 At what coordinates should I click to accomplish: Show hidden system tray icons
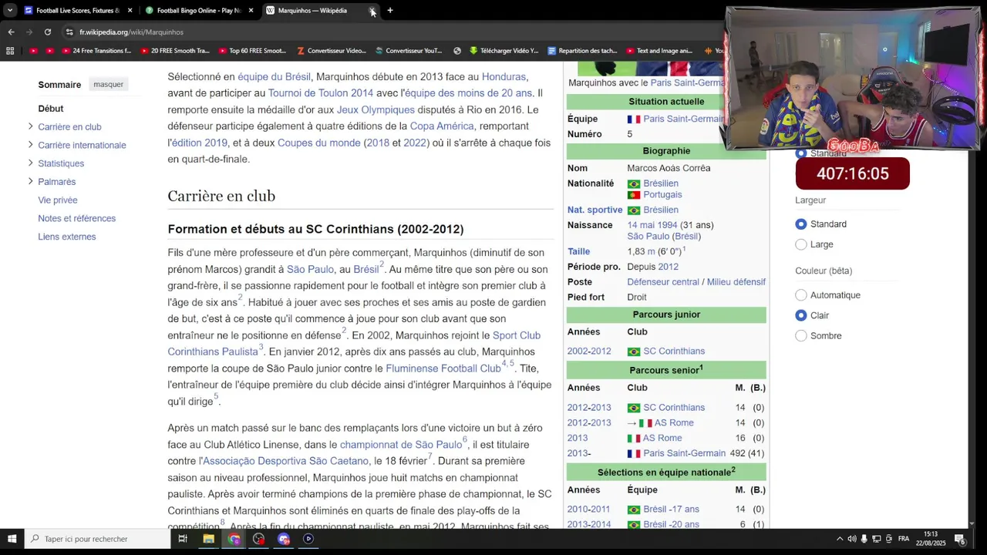840,539
